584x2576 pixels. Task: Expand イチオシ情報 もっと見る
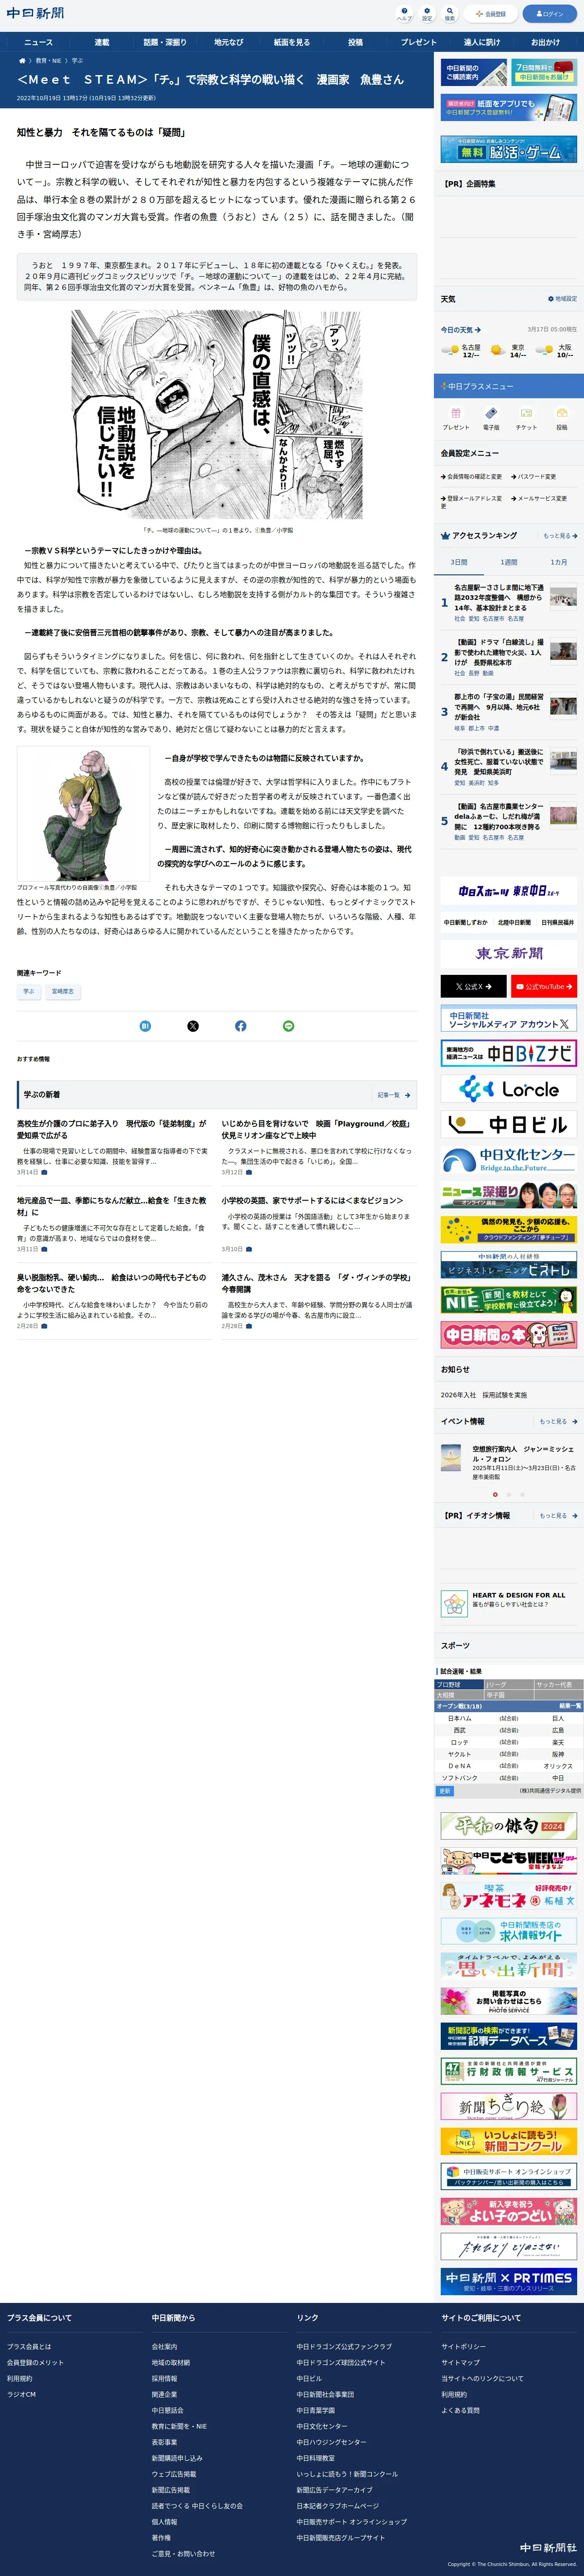coord(558,1515)
